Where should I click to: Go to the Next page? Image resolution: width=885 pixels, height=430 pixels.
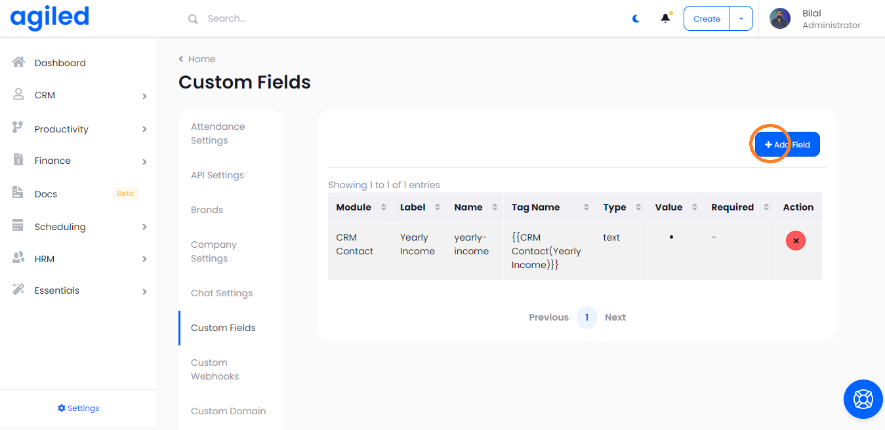pyautogui.click(x=615, y=317)
